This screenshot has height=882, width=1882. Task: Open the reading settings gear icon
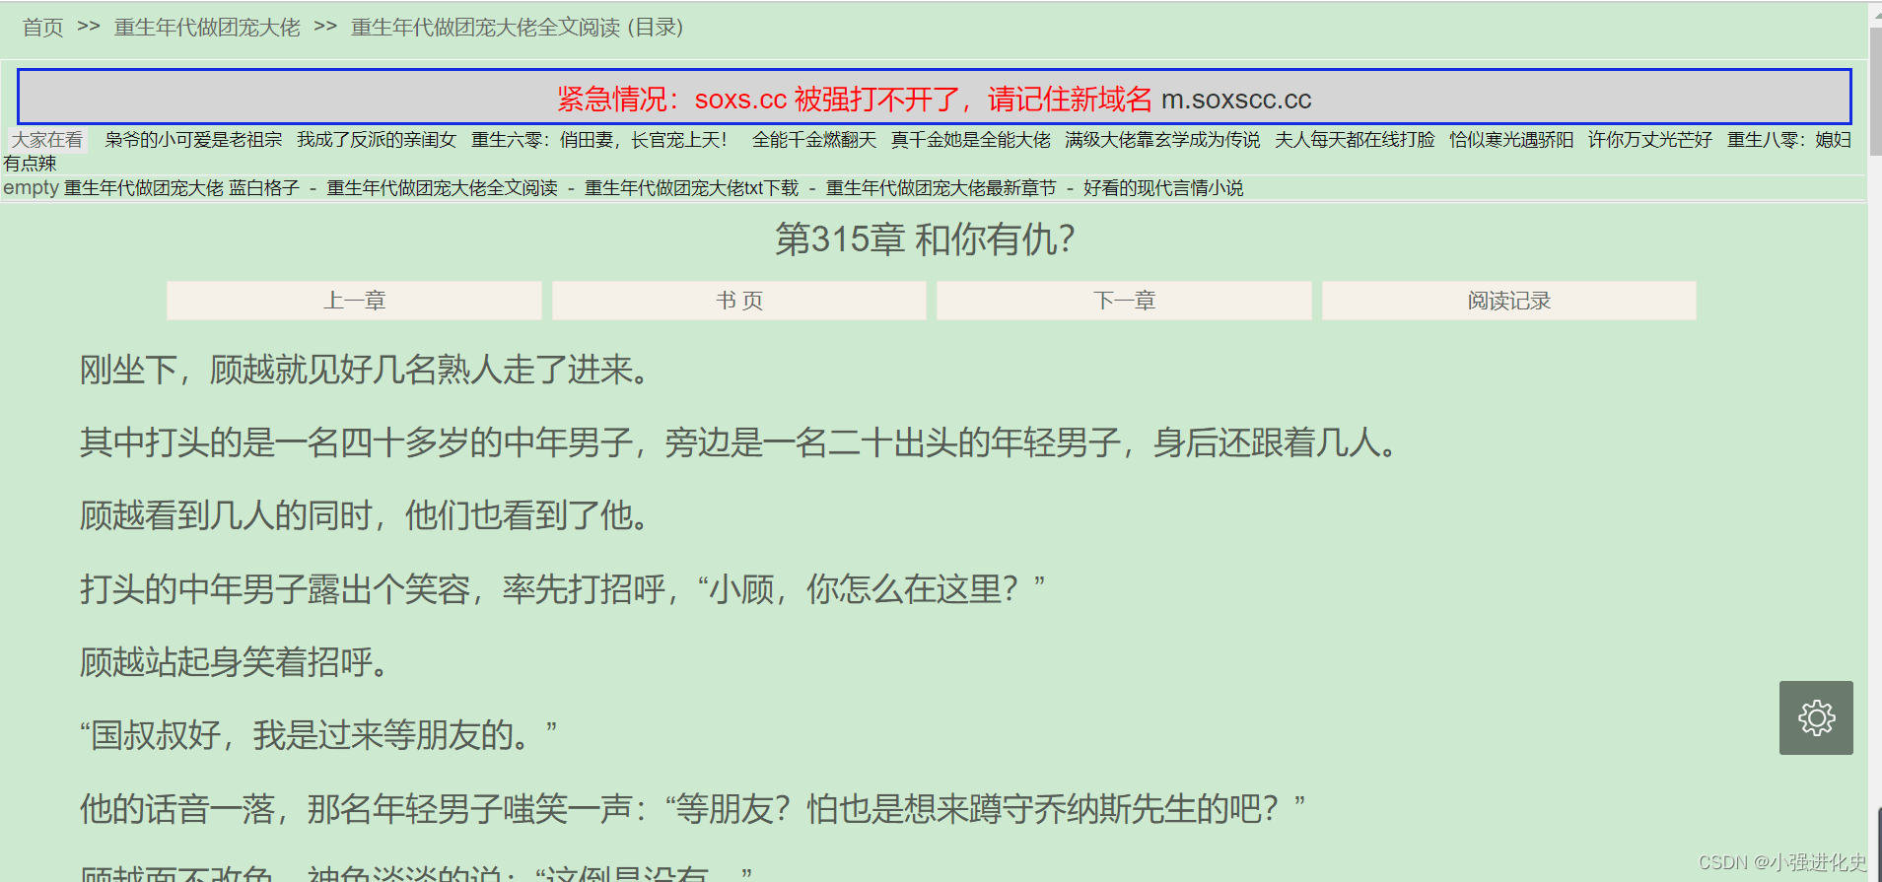point(1816,717)
